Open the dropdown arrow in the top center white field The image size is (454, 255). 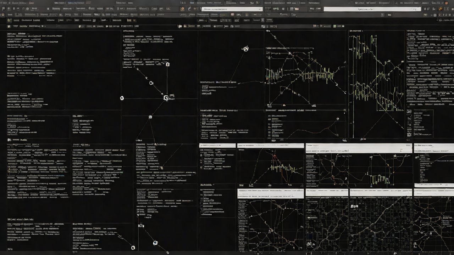click(x=259, y=9)
